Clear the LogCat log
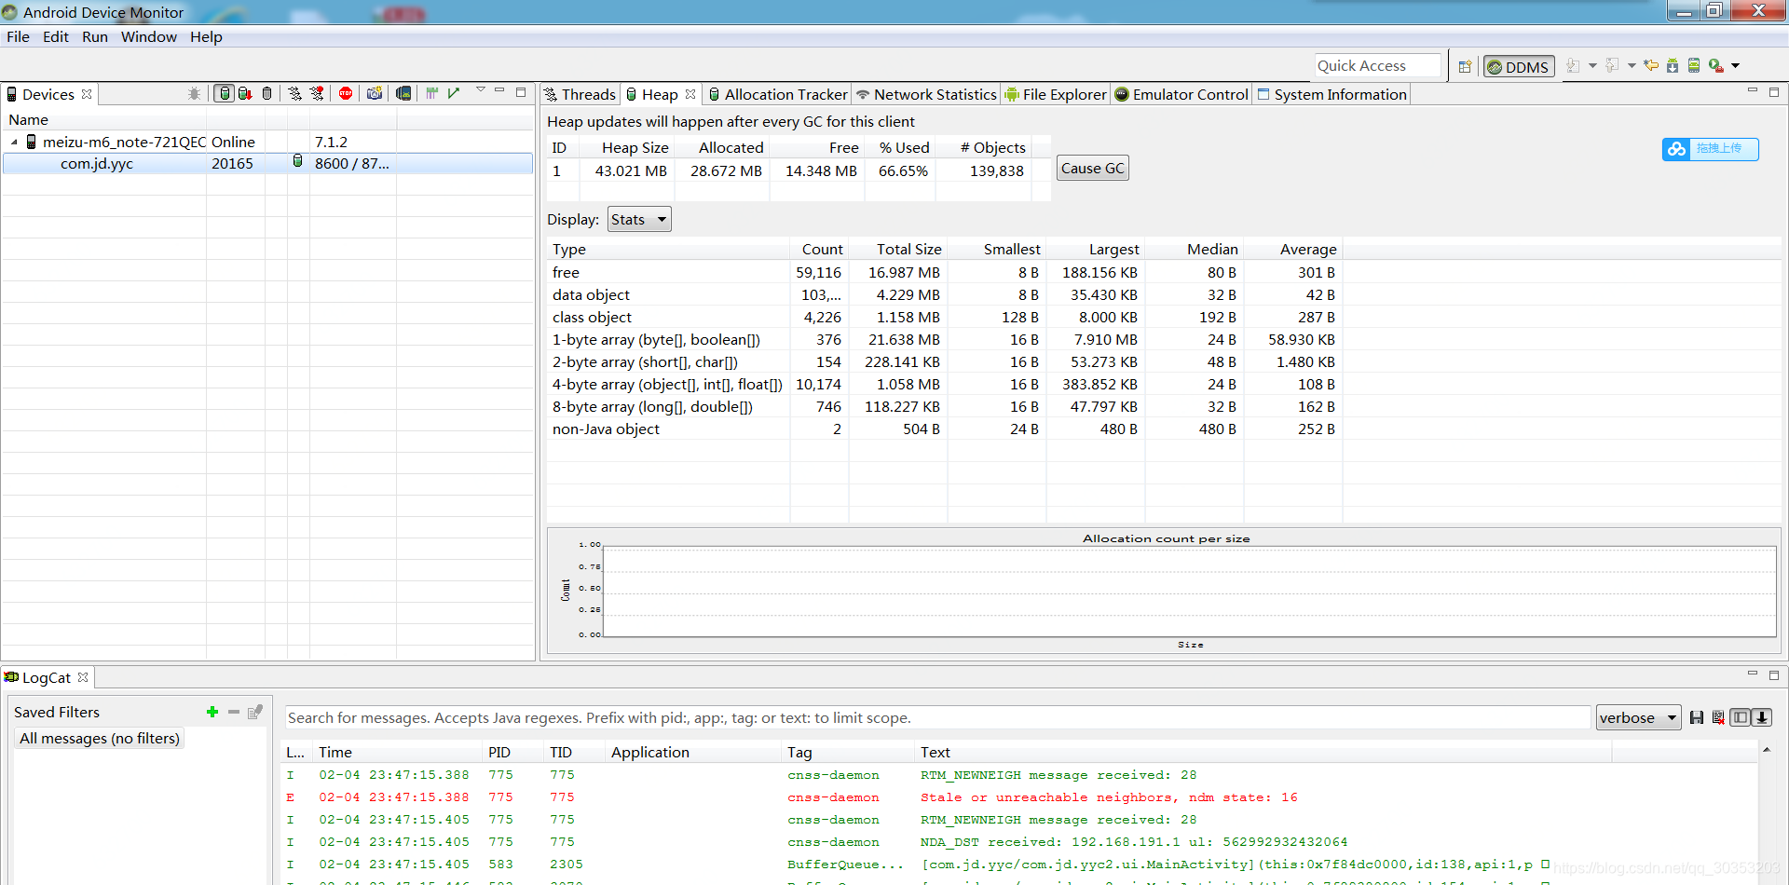 [1717, 717]
